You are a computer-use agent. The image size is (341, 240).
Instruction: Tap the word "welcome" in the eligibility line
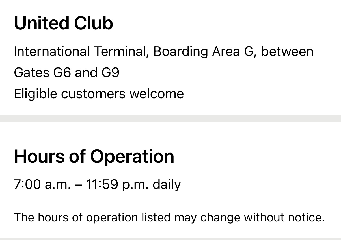click(x=156, y=93)
